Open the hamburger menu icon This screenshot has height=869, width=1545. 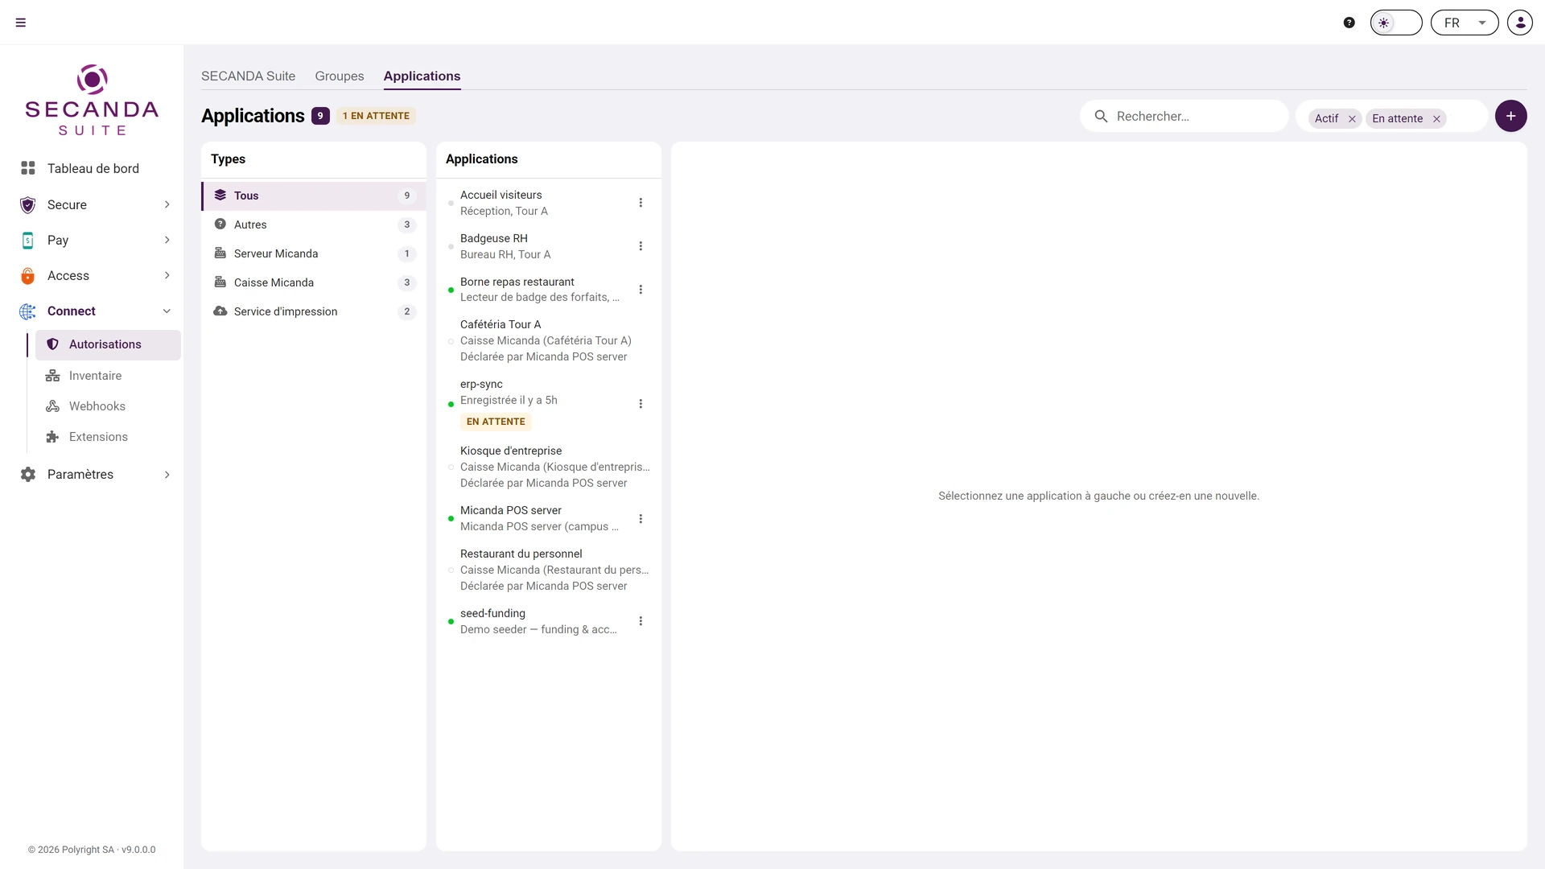coord(21,23)
